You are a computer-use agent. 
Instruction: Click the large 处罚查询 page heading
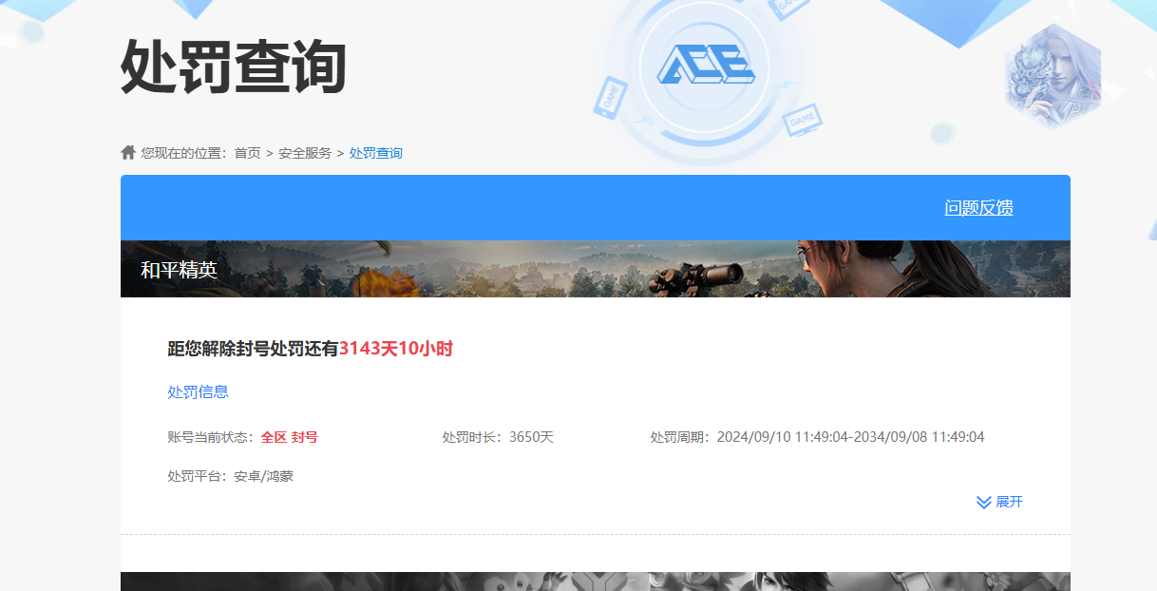pos(234,68)
